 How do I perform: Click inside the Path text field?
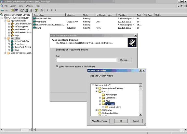coord(86,60)
